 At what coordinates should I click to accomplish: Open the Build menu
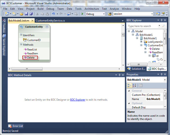click(40, 9)
